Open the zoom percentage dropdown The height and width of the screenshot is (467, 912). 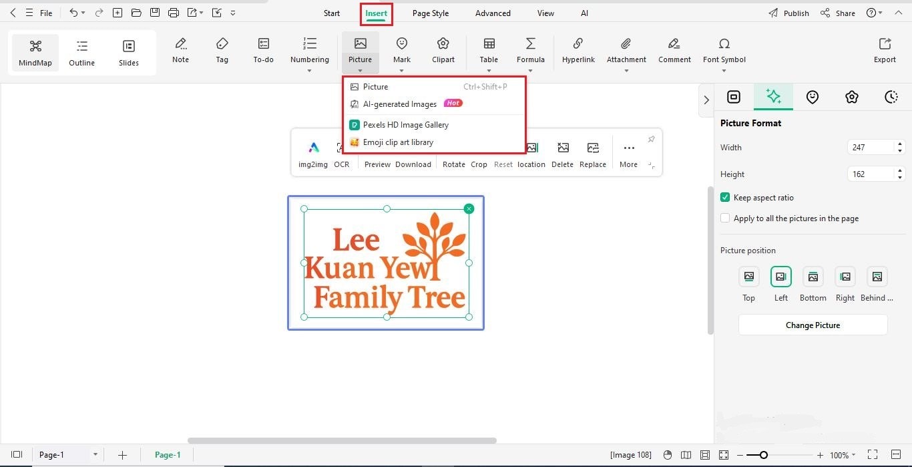tap(855, 456)
